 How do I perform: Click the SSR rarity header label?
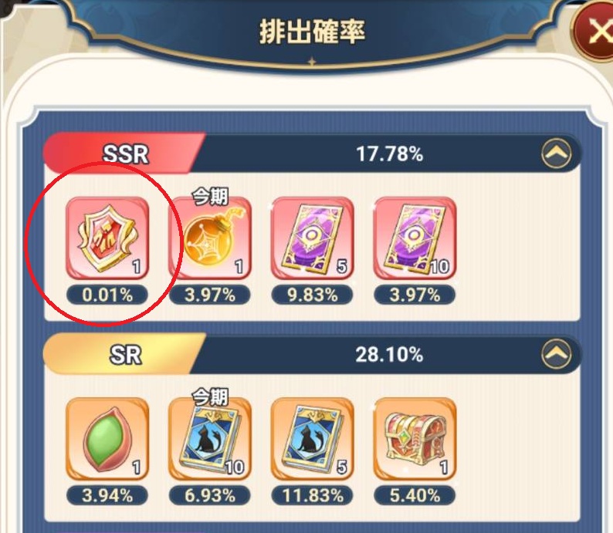(125, 153)
